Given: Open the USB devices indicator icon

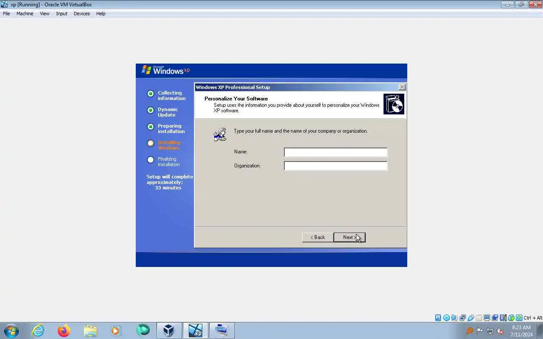Looking at the screenshot, I should tap(470, 318).
